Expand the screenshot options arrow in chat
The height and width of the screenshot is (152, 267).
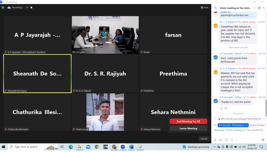tap(236, 140)
